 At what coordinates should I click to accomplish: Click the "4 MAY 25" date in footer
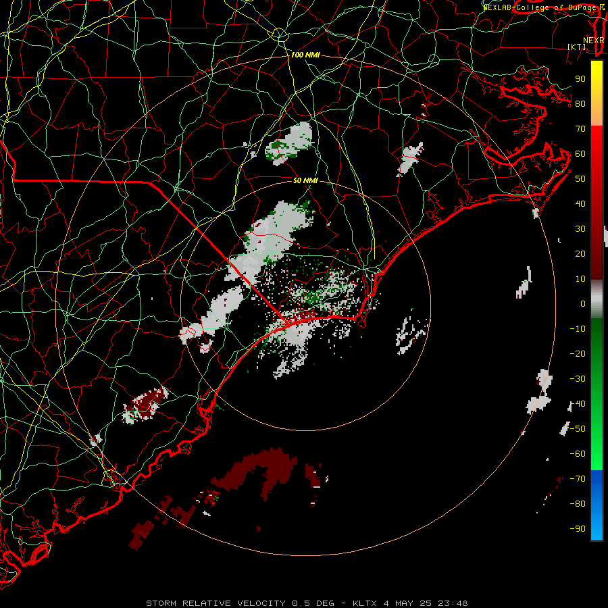coord(408,603)
